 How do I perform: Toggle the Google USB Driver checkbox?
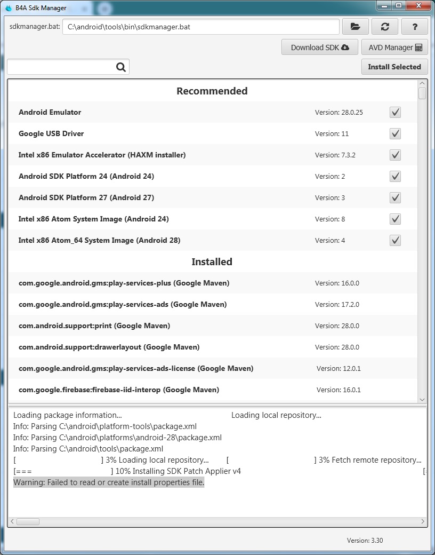coord(395,133)
